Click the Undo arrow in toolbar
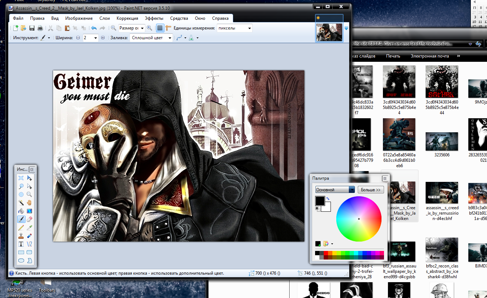The width and height of the screenshot is (487, 298). (94, 28)
